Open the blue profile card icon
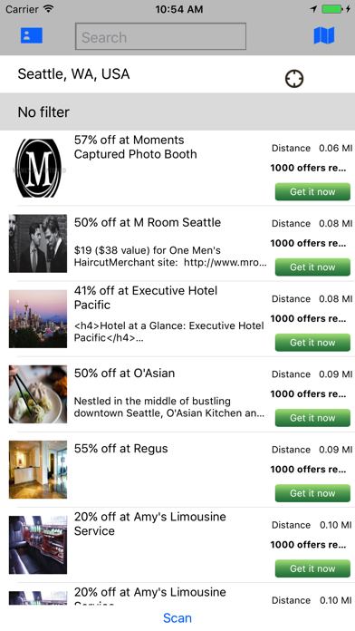This screenshot has width=355, height=631. tap(32, 35)
